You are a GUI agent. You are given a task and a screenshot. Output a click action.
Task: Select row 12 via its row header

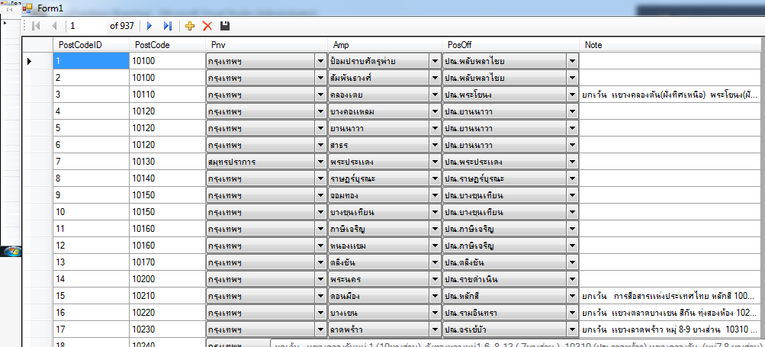coord(37,246)
